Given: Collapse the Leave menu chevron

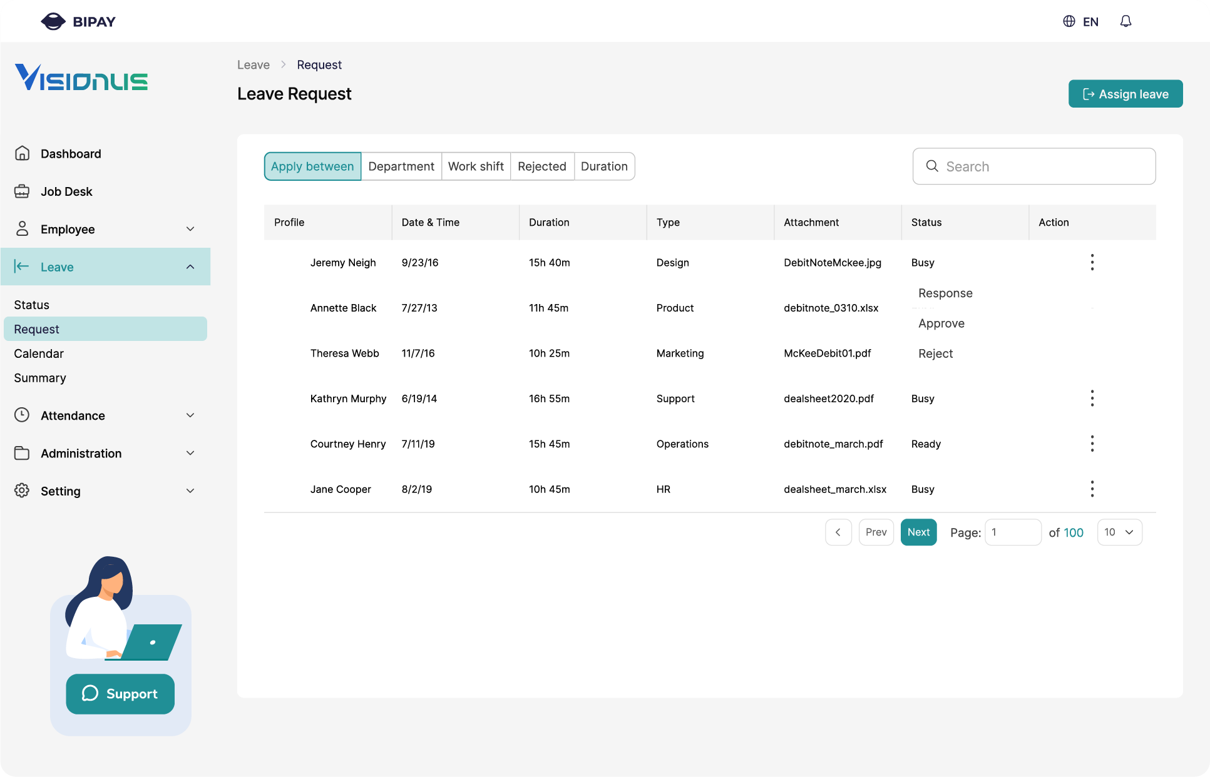Looking at the screenshot, I should (190, 266).
